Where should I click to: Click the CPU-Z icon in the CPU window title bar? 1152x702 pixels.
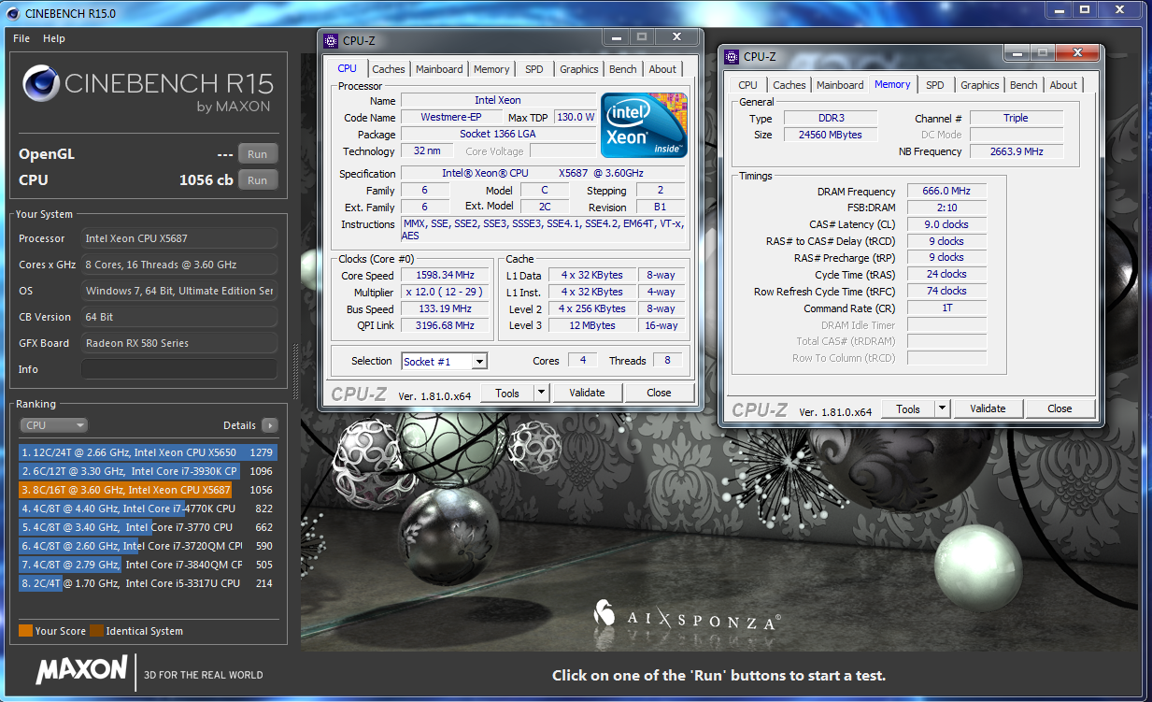coord(330,40)
